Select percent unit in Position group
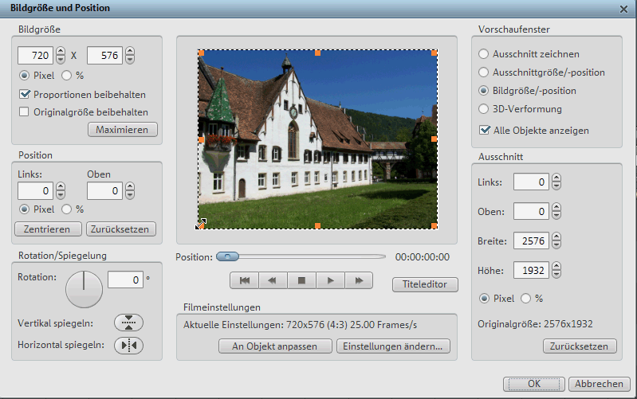 tap(67, 209)
